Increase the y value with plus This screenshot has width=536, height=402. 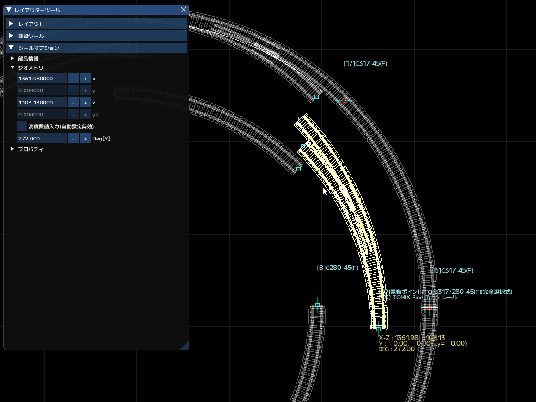pos(86,91)
